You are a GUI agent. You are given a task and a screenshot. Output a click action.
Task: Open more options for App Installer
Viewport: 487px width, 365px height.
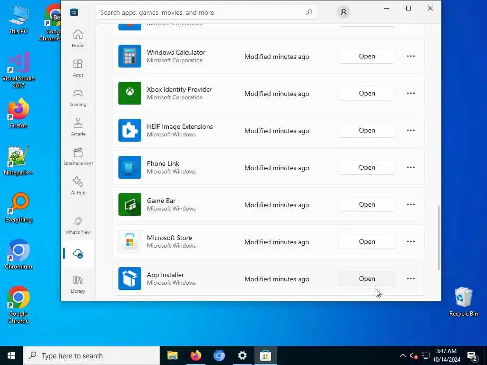tap(410, 279)
